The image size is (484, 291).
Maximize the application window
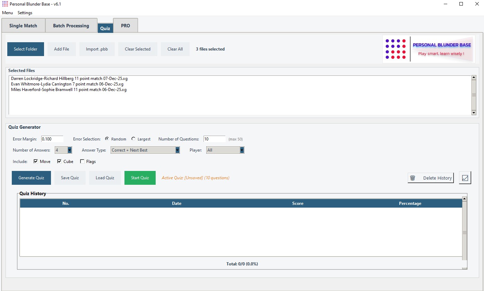click(461, 4)
